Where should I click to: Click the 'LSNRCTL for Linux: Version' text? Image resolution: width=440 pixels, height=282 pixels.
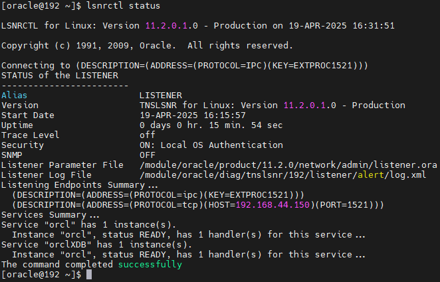pyautogui.click(x=70, y=25)
